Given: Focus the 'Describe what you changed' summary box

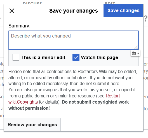Looking at the screenshot, I should [x=74, y=40].
